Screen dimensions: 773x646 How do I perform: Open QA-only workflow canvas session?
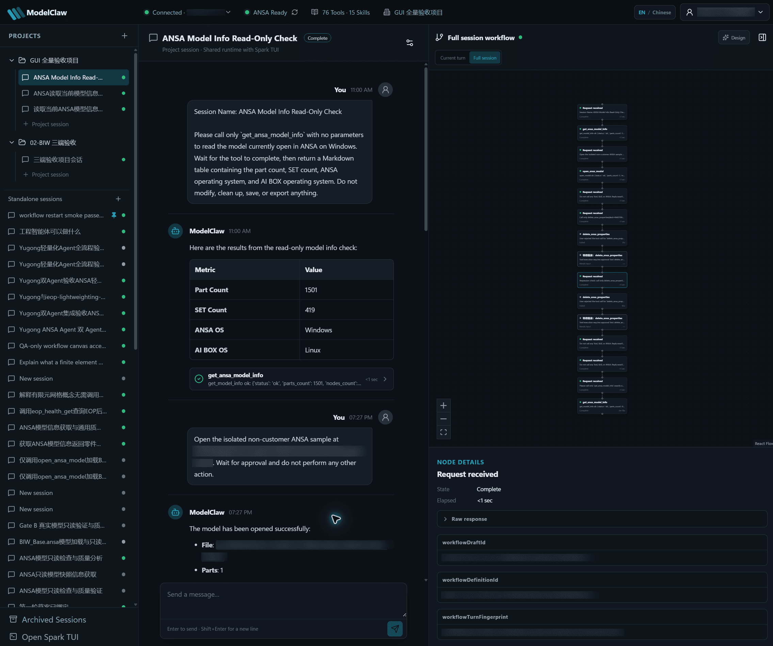point(67,346)
